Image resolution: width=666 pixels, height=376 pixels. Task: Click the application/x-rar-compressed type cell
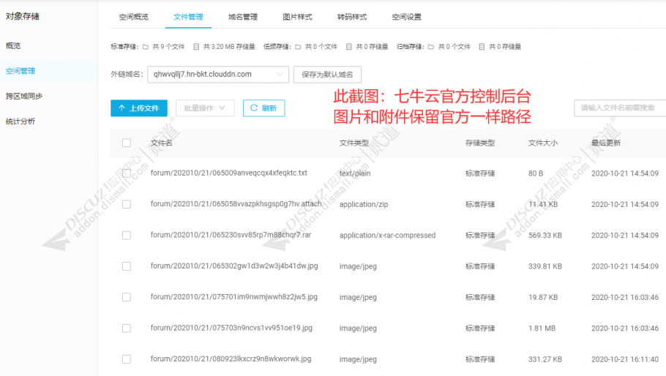click(x=387, y=235)
